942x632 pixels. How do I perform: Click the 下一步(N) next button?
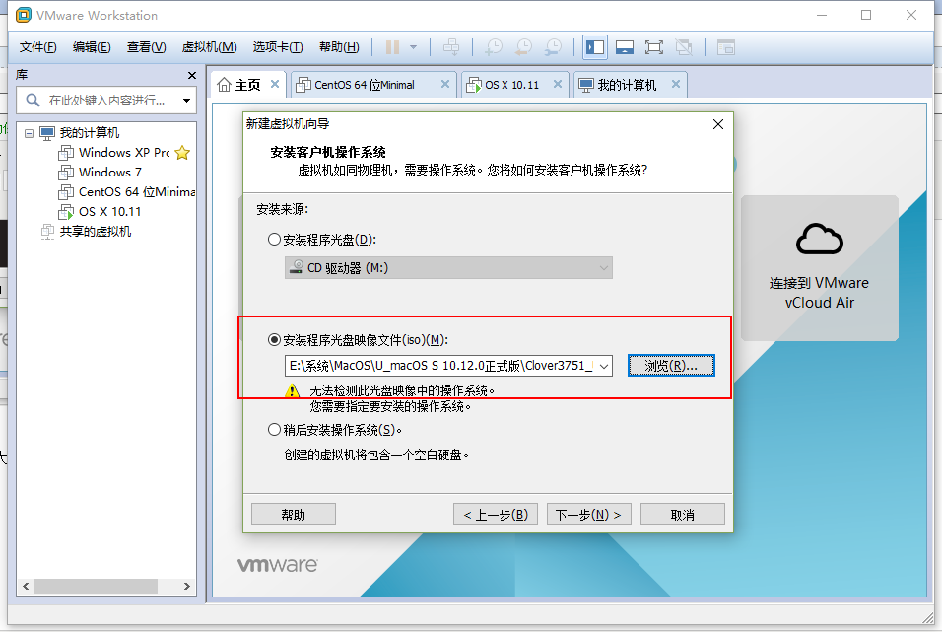coord(588,514)
